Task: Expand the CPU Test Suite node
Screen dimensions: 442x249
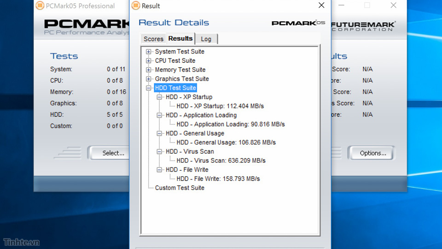Action: (x=148, y=61)
